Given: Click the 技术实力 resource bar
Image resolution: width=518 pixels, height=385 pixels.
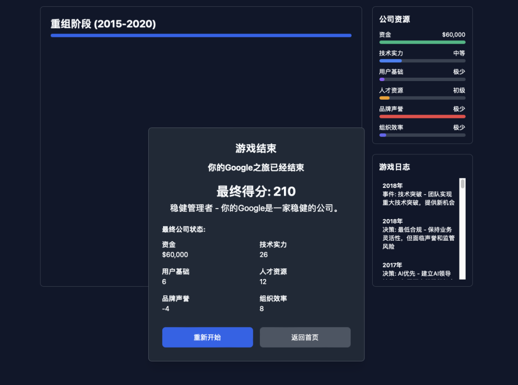Looking at the screenshot, I should click(x=422, y=60).
